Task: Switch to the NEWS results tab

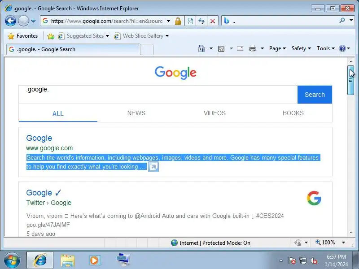Action: (x=136, y=113)
